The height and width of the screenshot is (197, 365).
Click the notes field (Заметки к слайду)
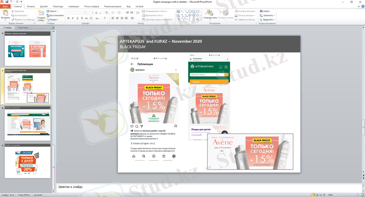pyautogui.click(x=209, y=187)
